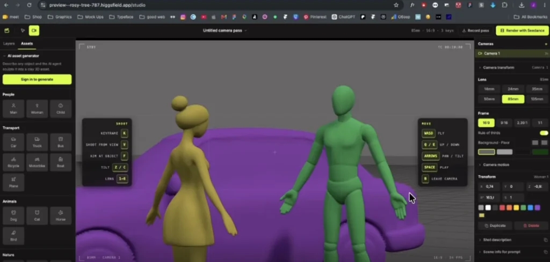
Task: Add the Plane asset
Action: pos(13,182)
